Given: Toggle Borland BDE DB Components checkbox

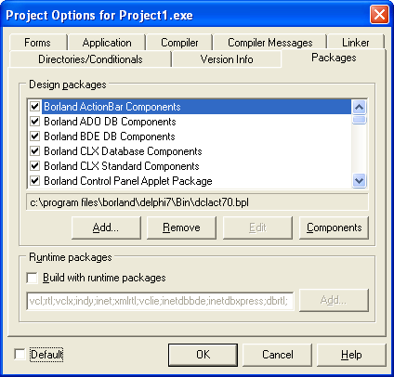Looking at the screenshot, I should [x=34, y=136].
